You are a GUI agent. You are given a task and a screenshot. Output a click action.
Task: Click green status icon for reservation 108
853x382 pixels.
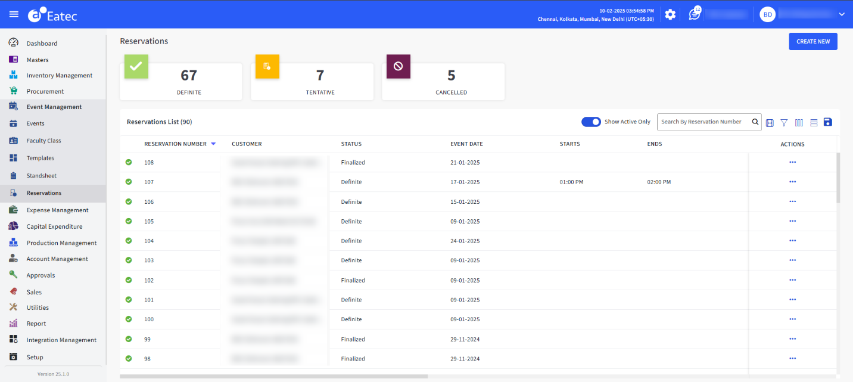[x=129, y=162]
